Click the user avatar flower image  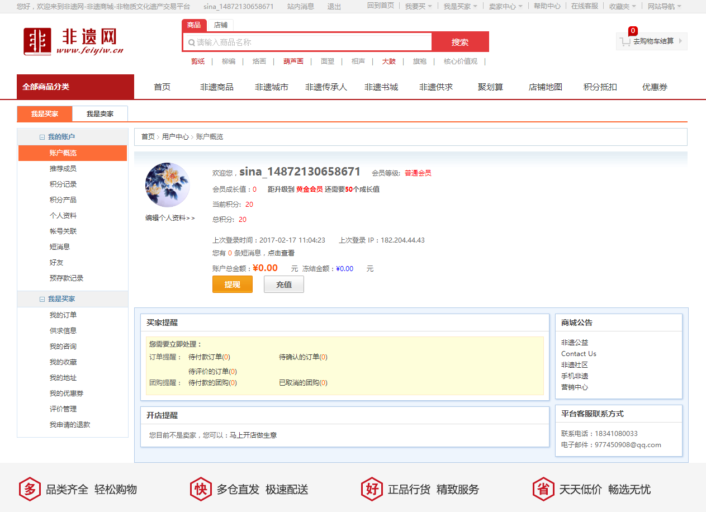(167, 185)
